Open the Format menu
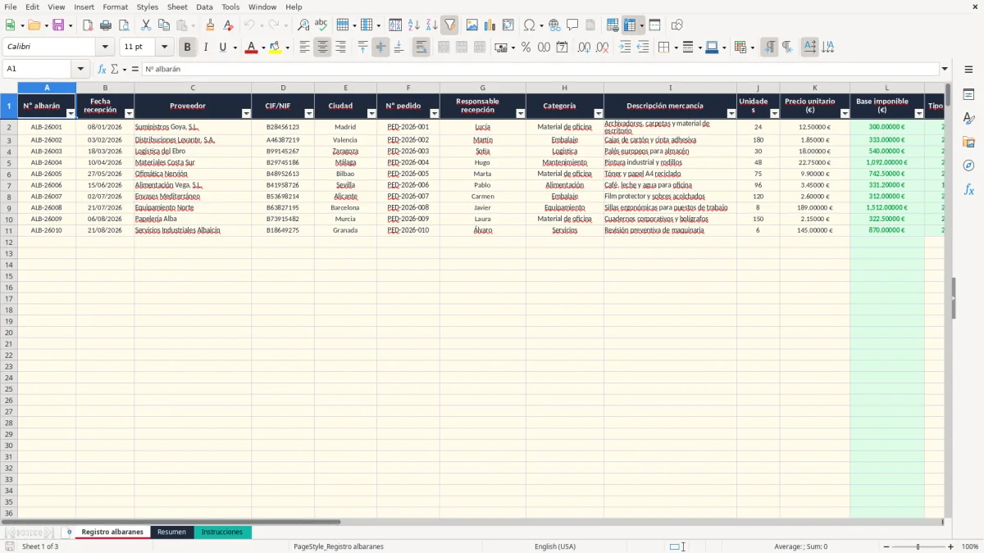984x553 pixels. pos(115,7)
